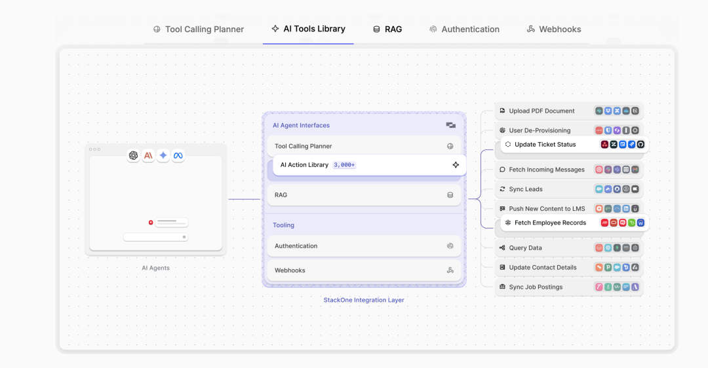Image resolution: width=708 pixels, height=368 pixels.
Task: Click the StackOne Integration Layer label
Action: pyautogui.click(x=364, y=300)
